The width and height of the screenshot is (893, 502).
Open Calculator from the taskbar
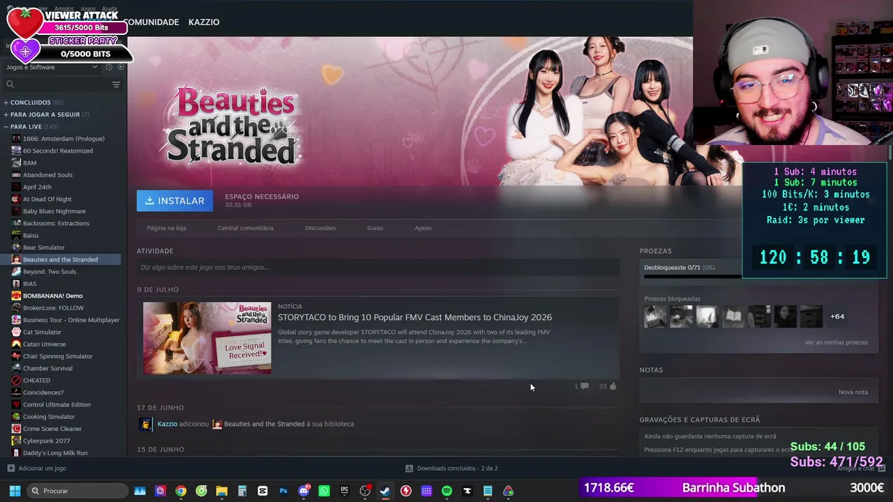point(242,491)
